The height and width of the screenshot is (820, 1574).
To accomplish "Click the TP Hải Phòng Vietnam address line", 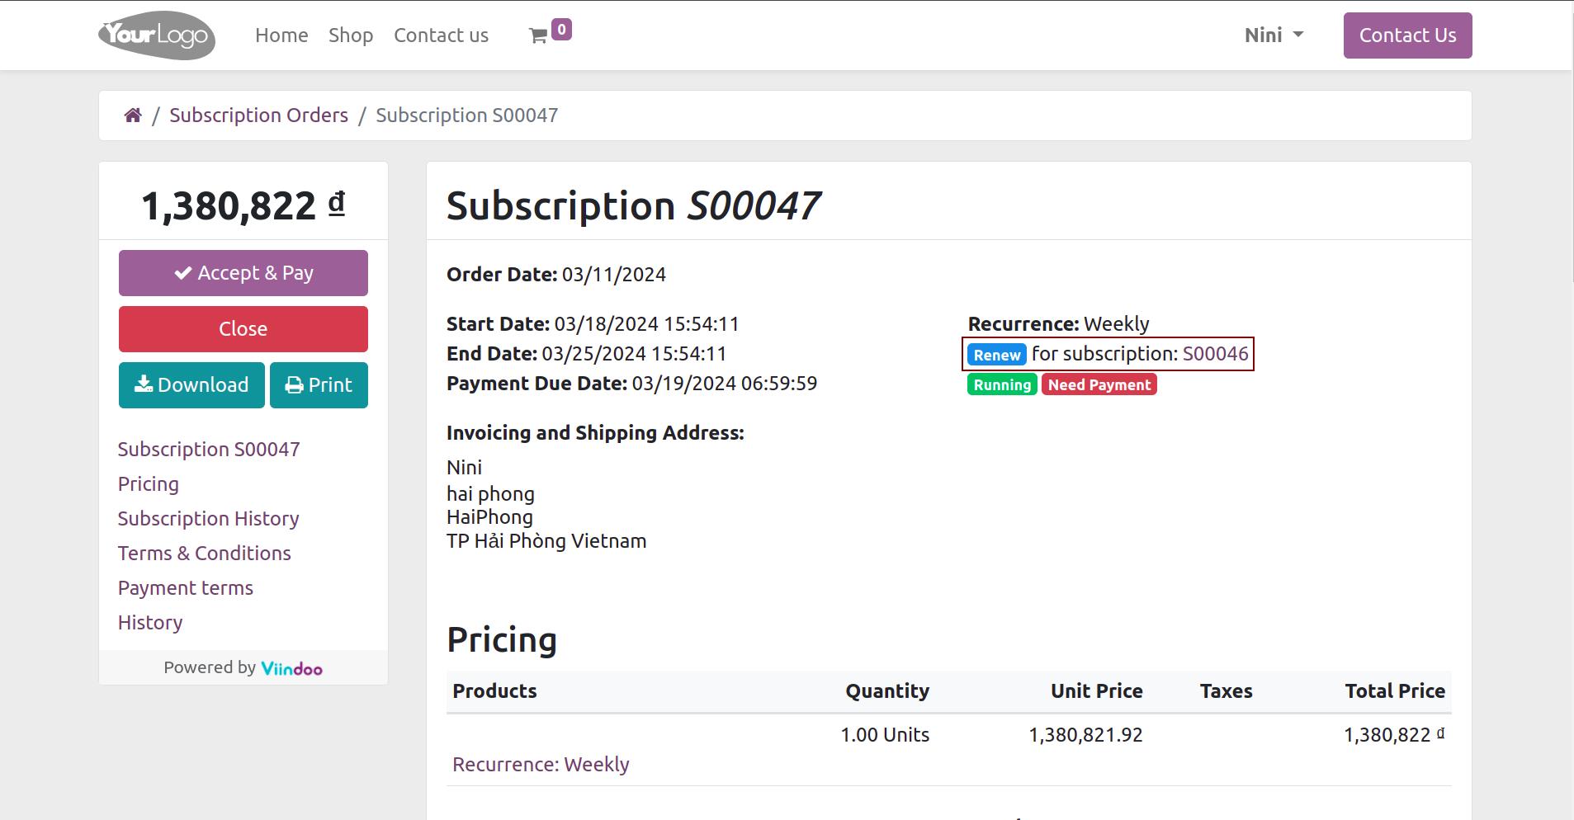I will (546, 541).
